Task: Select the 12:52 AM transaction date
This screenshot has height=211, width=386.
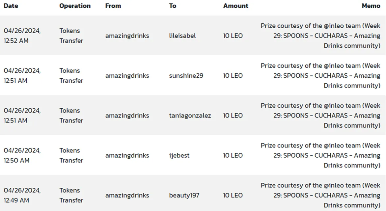Action: coord(22,36)
